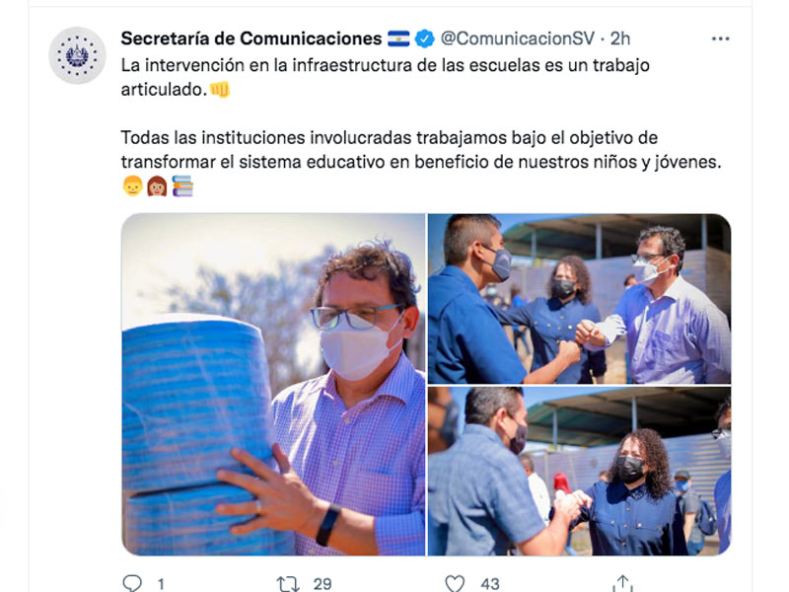Click the blue verified badge

[x=425, y=38]
